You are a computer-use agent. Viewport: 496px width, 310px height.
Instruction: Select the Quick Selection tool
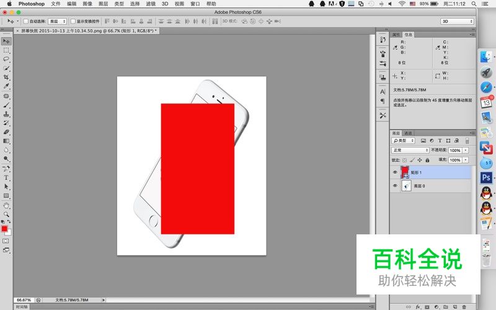pyautogui.click(x=6, y=68)
